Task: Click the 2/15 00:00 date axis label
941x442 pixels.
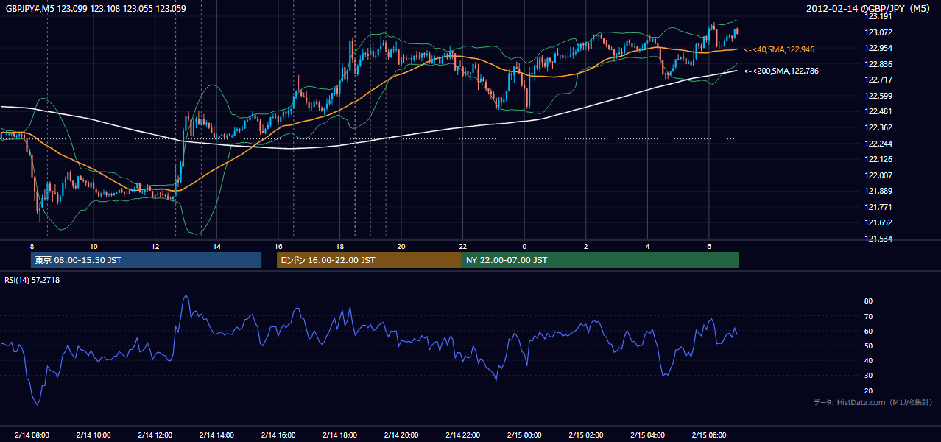Action: click(524, 435)
